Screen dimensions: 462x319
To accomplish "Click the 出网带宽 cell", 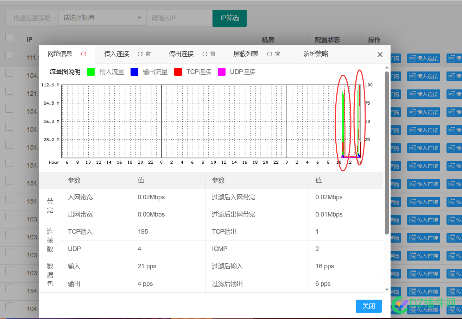I will (96, 215).
